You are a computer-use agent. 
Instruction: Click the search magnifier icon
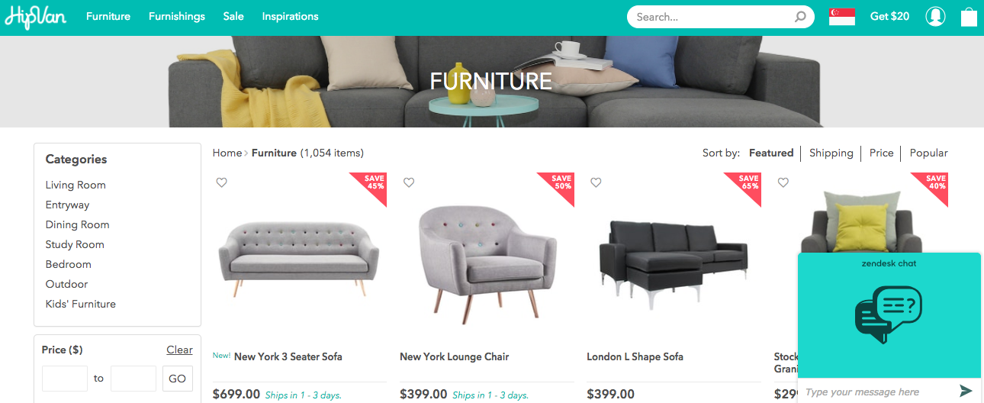(x=800, y=17)
